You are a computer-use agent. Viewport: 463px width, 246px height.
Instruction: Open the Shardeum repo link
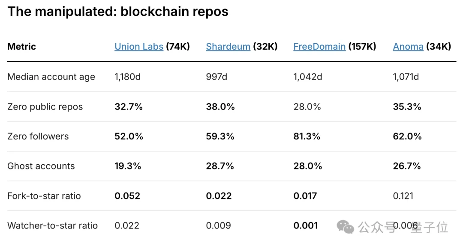click(228, 47)
